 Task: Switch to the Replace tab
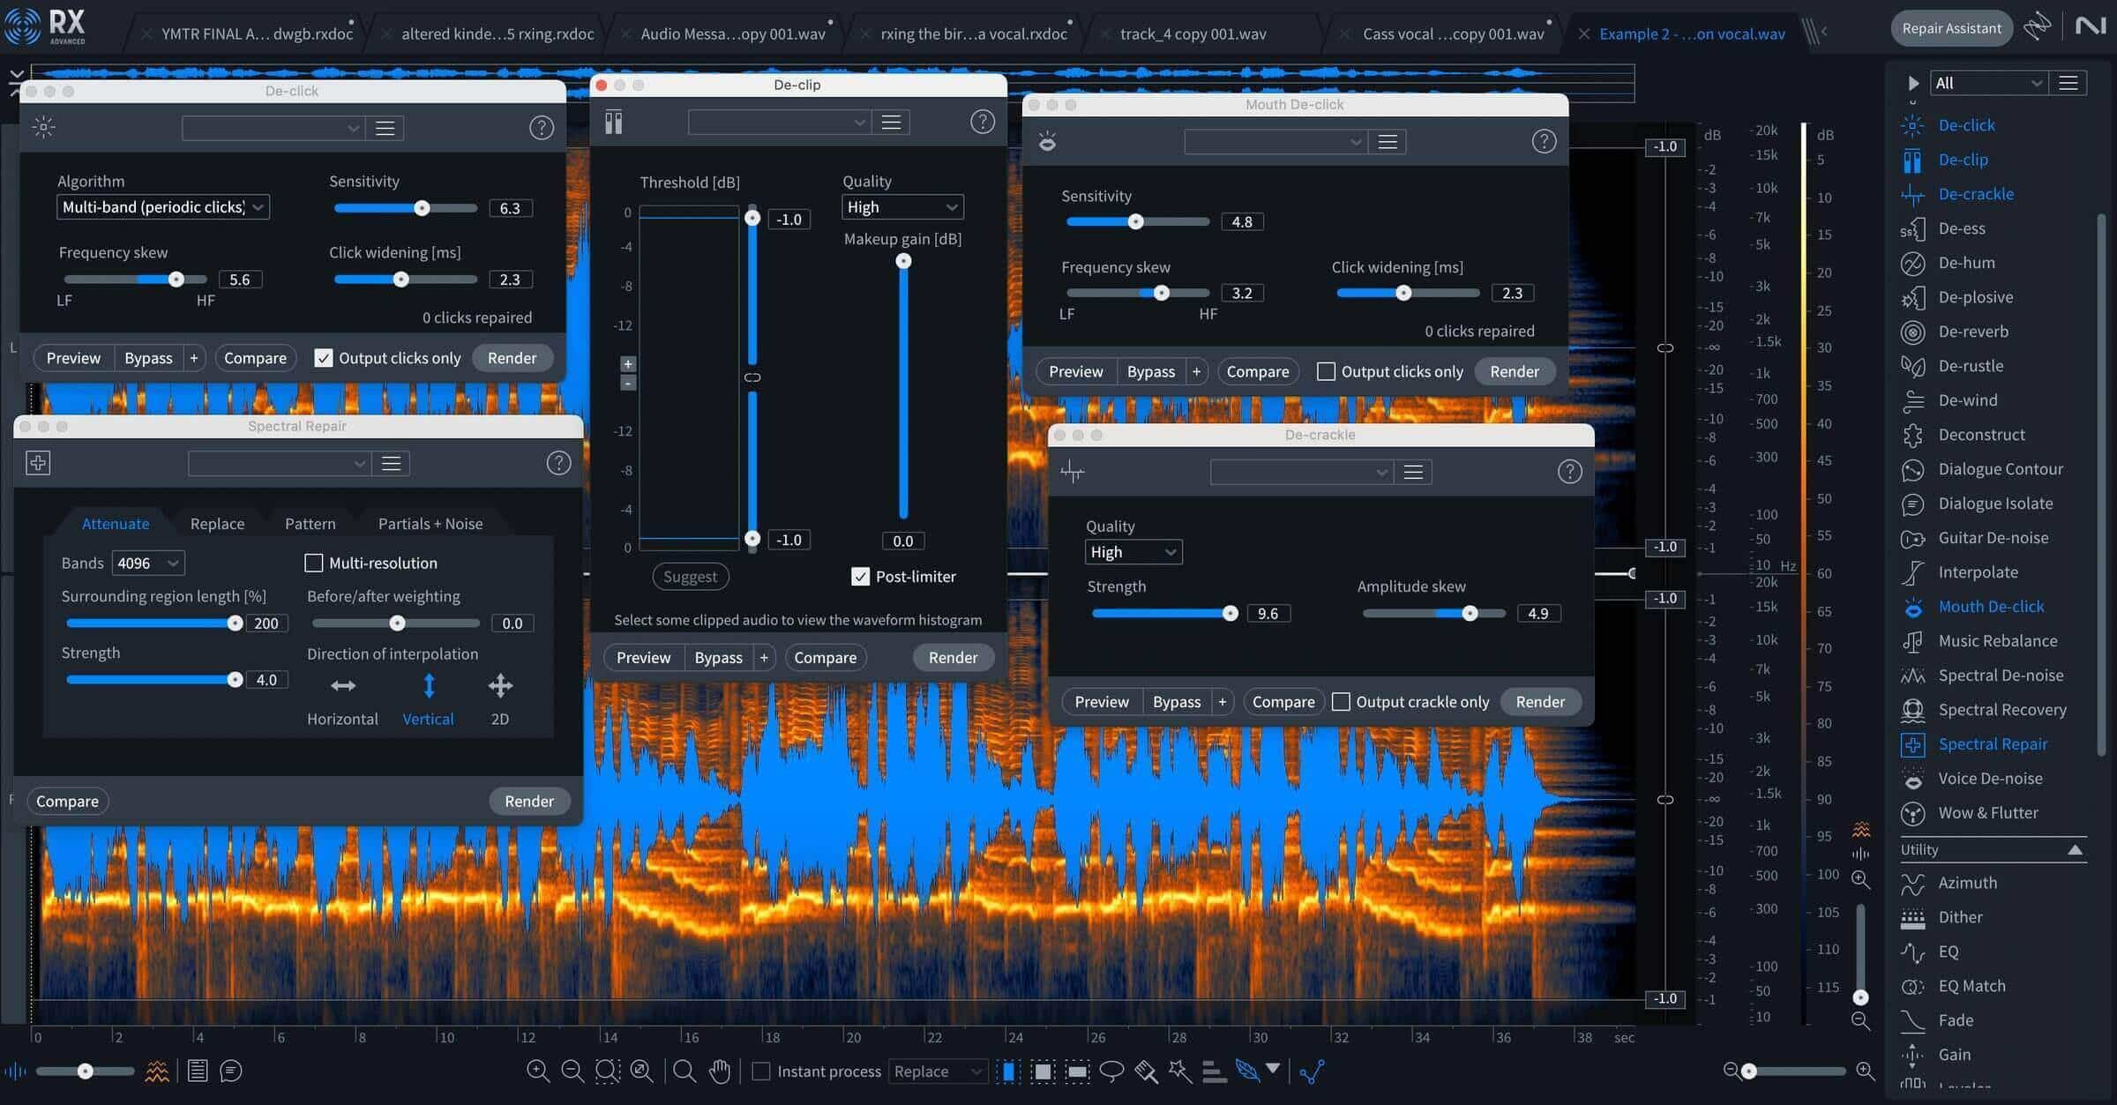tap(217, 524)
